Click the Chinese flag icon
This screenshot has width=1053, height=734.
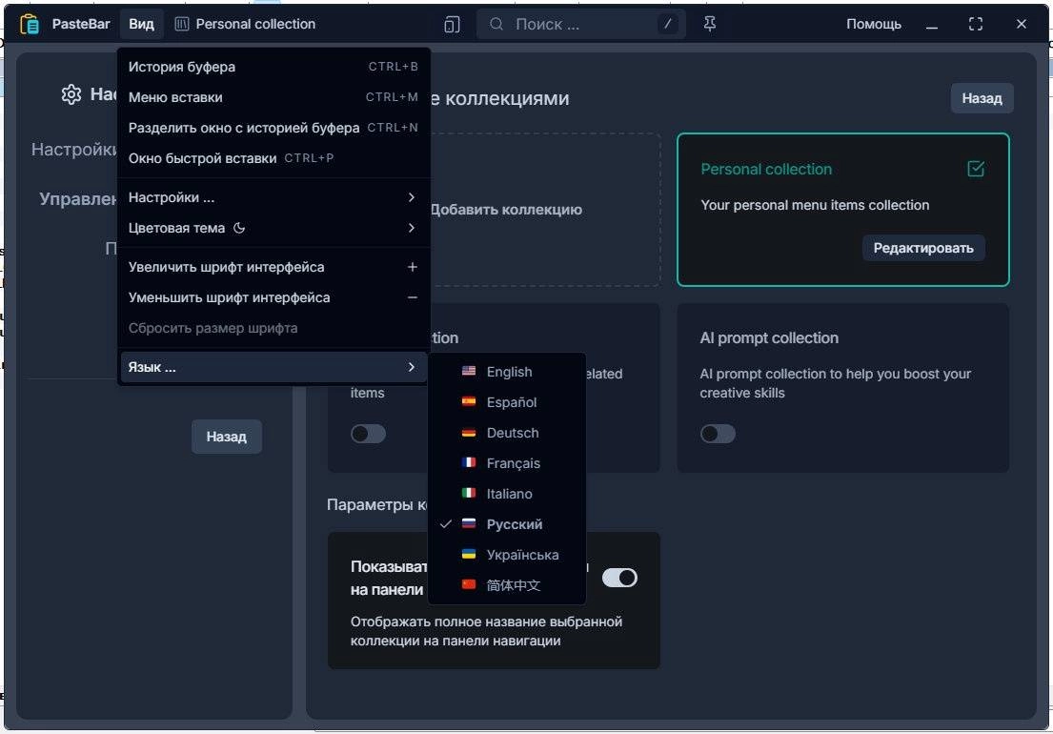tap(469, 584)
